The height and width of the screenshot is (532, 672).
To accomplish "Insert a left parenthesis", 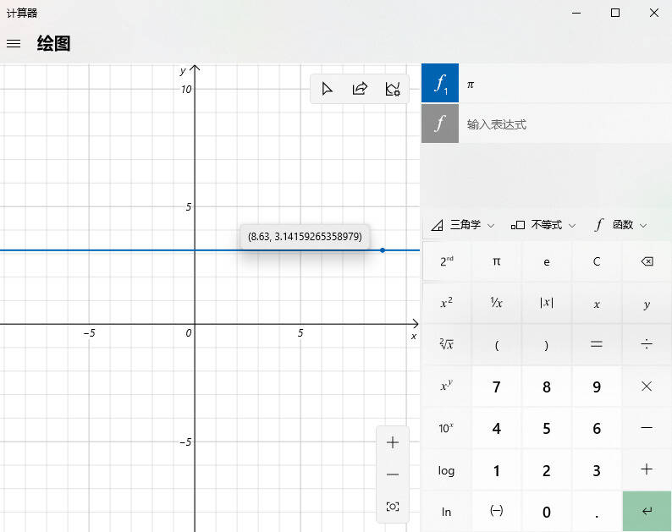I will pos(496,344).
